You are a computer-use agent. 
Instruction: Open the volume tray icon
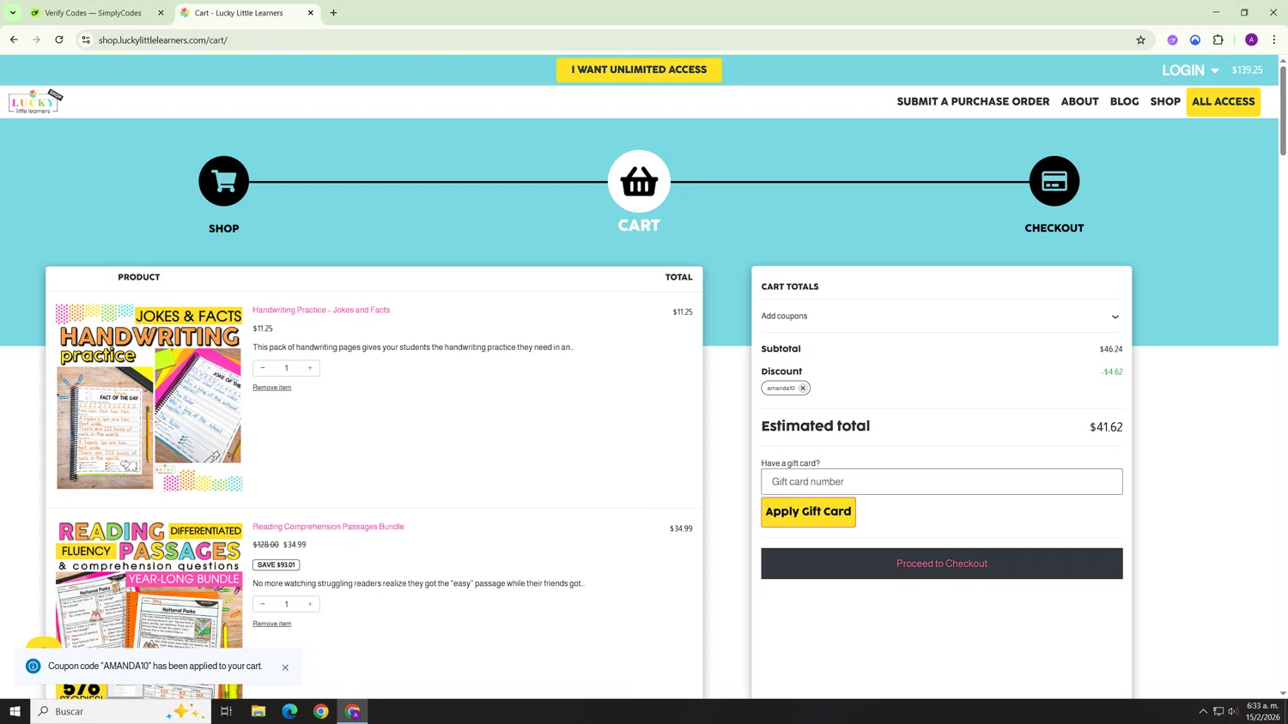click(x=1232, y=711)
